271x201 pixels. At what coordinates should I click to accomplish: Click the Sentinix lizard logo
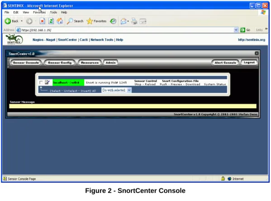coord(14,39)
